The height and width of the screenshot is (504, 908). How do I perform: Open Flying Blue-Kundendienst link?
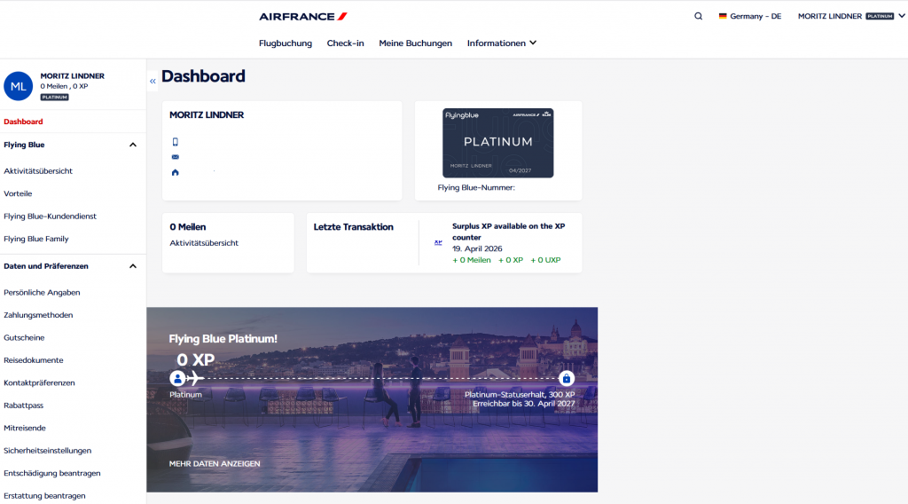click(x=50, y=217)
